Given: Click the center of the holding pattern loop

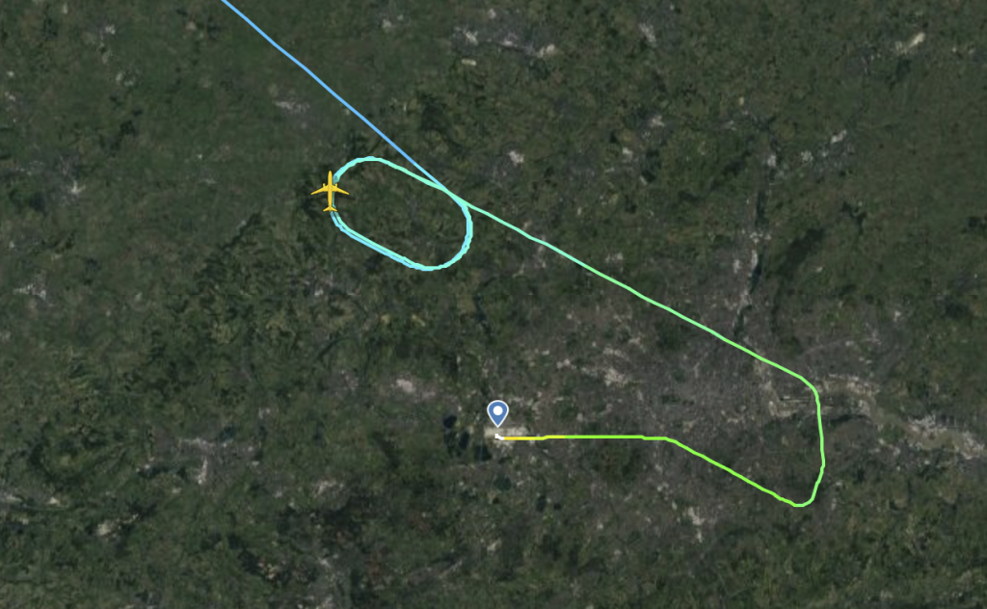Looking at the screenshot, I should 403,214.
